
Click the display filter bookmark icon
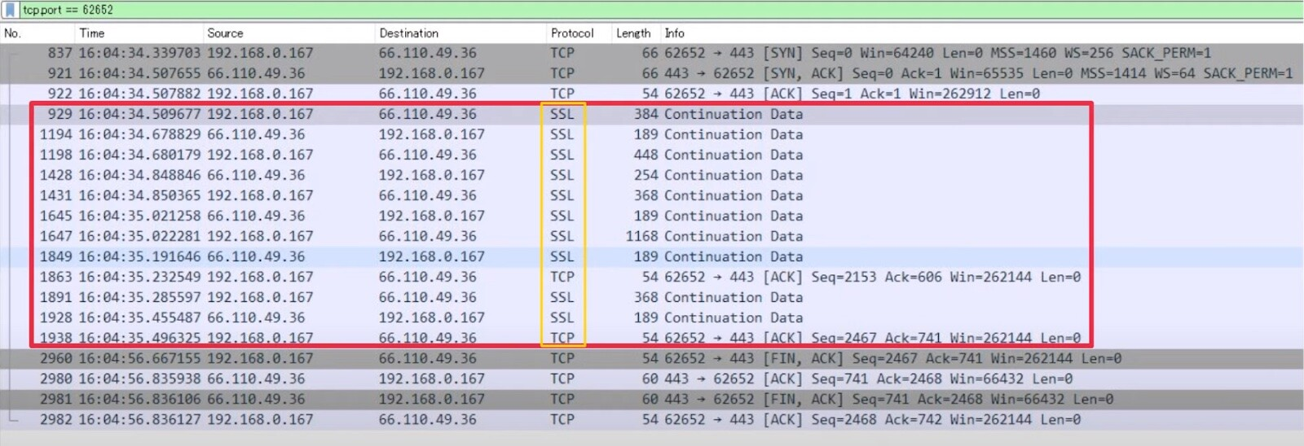(10, 10)
